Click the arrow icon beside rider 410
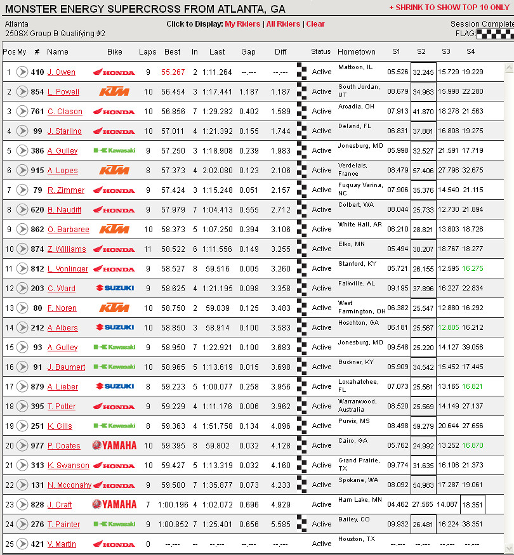The image size is (514, 555). (22, 72)
